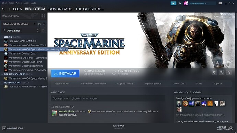This screenshot has height=133, width=237.
Task: Click Warhammer Underworlds: Online icon
Action: [x=6, y=66]
